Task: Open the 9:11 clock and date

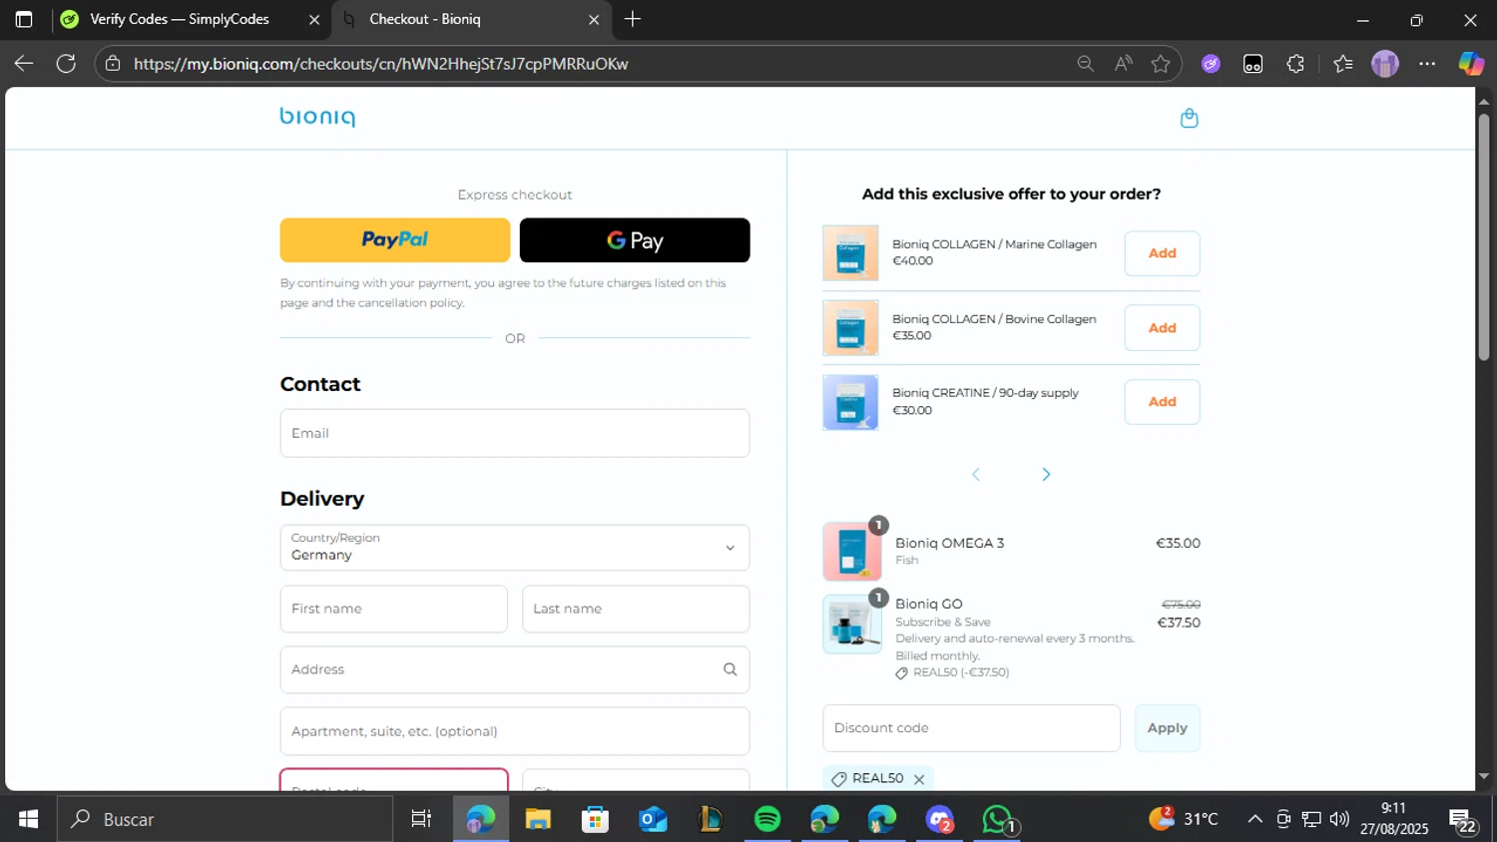Action: 1394,819
